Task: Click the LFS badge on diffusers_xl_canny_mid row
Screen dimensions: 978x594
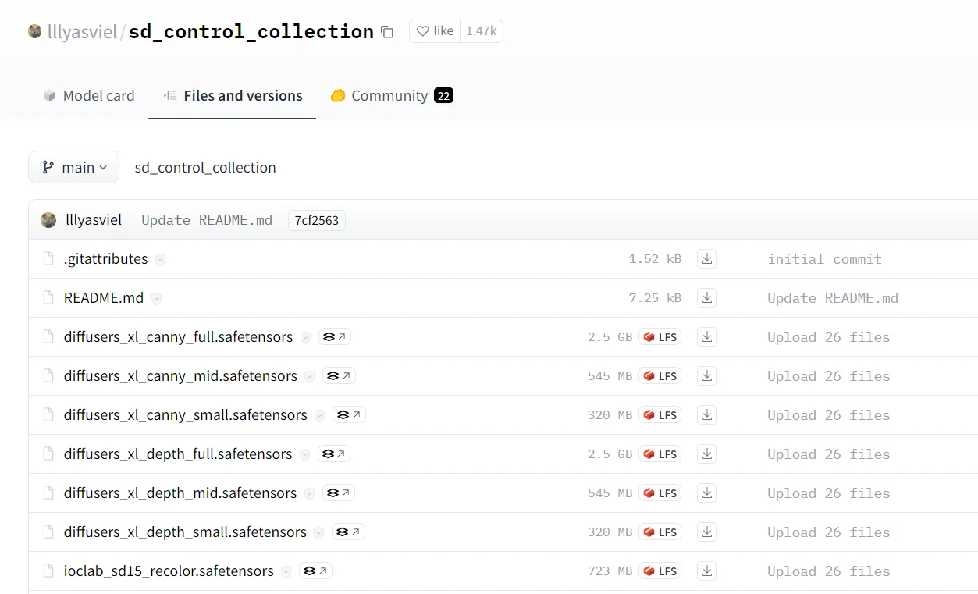Action: point(660,376)
